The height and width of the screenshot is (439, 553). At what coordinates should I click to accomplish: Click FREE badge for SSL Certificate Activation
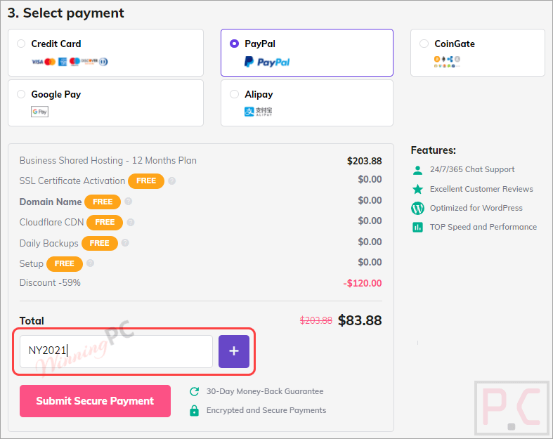click(146, 181)
